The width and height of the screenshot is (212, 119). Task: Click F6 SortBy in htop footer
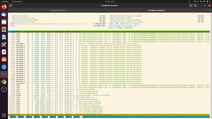tap(52, 117)
